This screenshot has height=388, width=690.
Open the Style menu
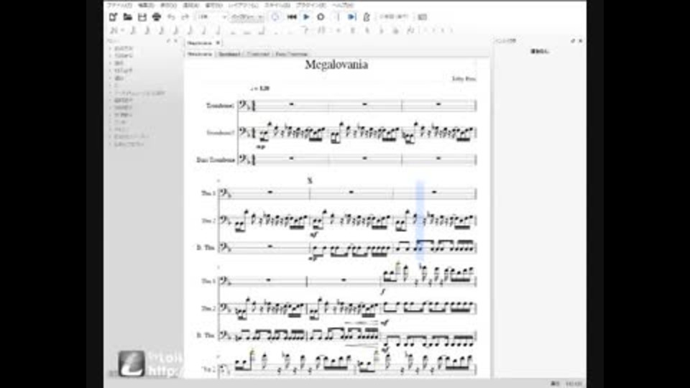tap(277, 5)
